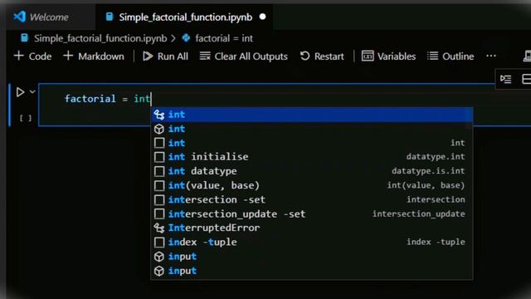
Task: Choose the 'int initialise' suggestion
Action: pos(312,157)
